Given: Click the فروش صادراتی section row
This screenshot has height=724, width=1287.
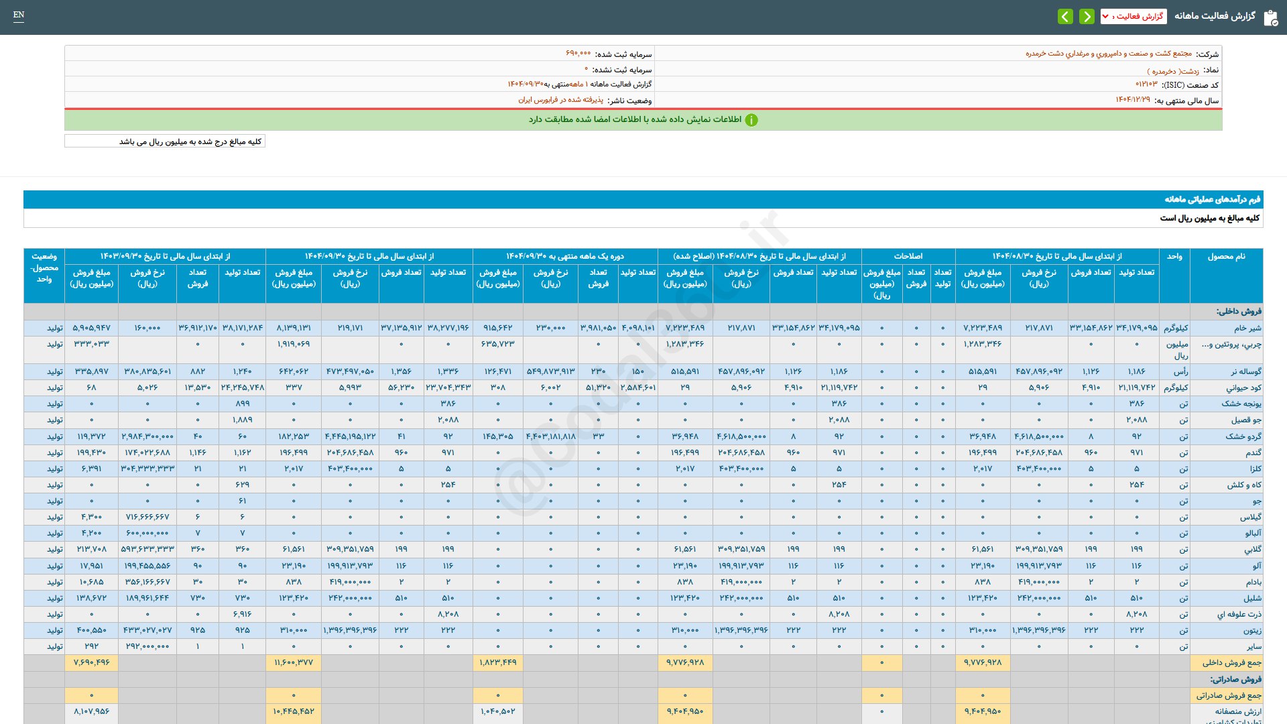Looking at the screenshot, I should tap(1235, 679).
